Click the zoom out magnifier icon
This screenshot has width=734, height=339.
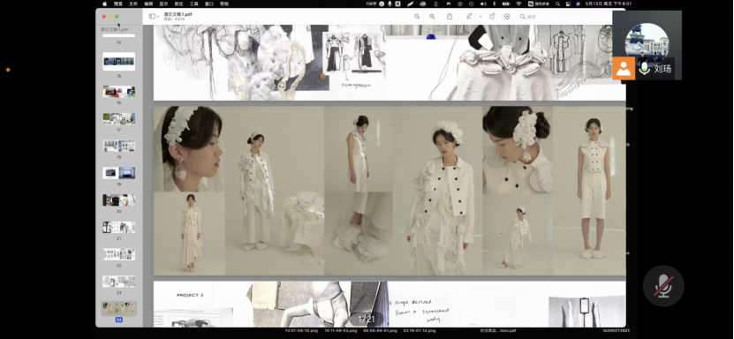pos(417,17)
